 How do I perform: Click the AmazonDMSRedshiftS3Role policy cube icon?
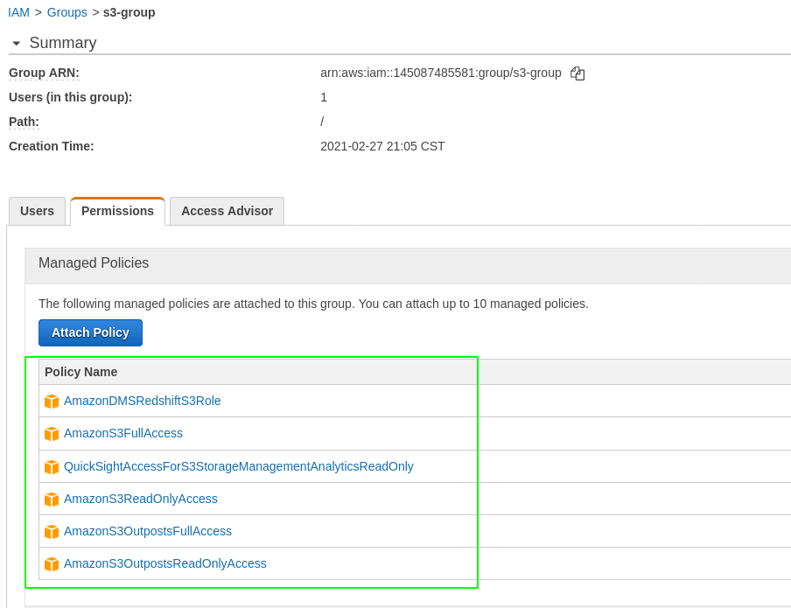point(52,402)
